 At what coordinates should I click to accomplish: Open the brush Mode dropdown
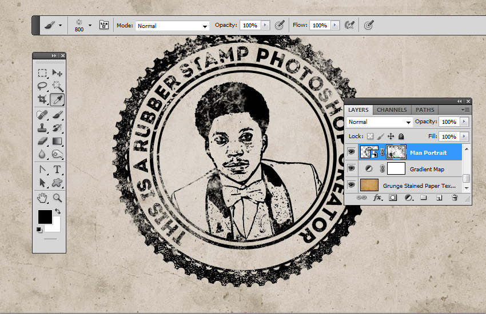tap(172, 26)
